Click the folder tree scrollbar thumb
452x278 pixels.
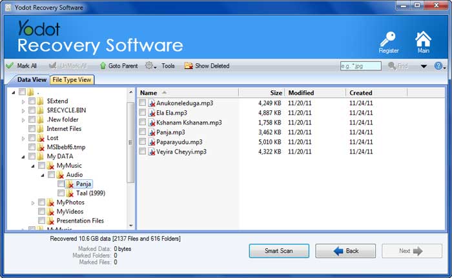click(130, 143)
